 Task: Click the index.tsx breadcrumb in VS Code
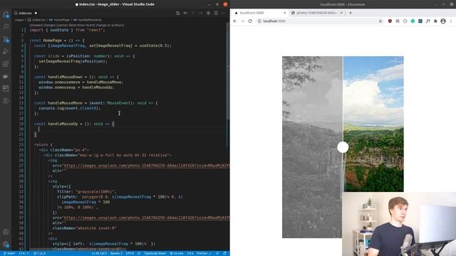tap(38, 20)
